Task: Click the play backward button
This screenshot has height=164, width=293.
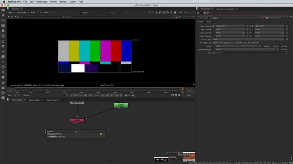Action: coord(90,95)
